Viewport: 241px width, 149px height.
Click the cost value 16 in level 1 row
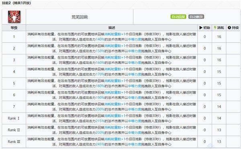(x=219, y=37)
